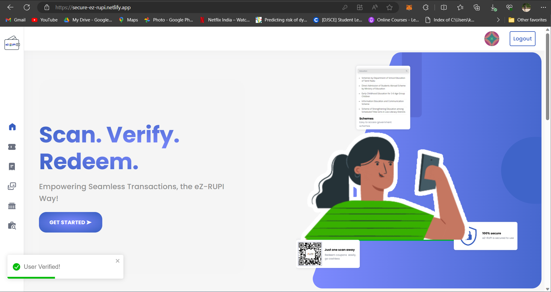The image size is (551, 292).
Task: Select the briefcase search icon in the sidebar
Action: coord(12,226)
